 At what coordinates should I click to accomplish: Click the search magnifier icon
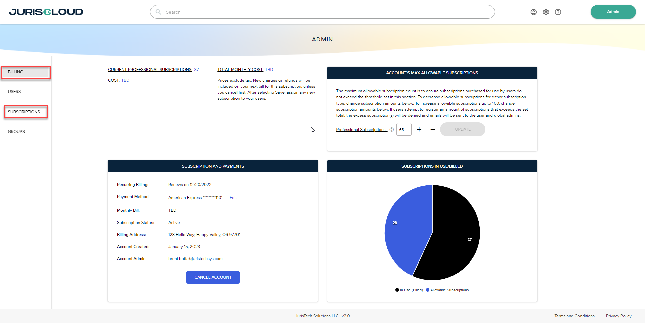coord(158,12)
